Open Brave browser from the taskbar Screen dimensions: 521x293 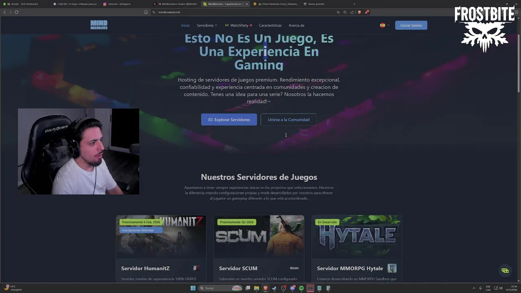coord(265,288)
